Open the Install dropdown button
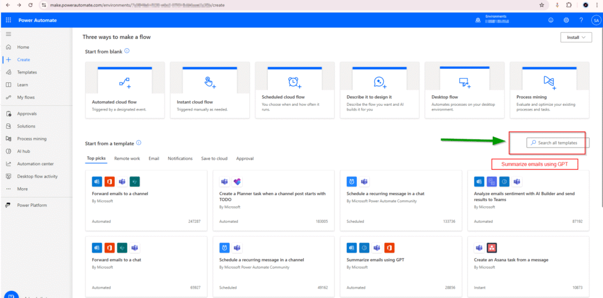Screen dimensions: 603x298 click(576, 38)
